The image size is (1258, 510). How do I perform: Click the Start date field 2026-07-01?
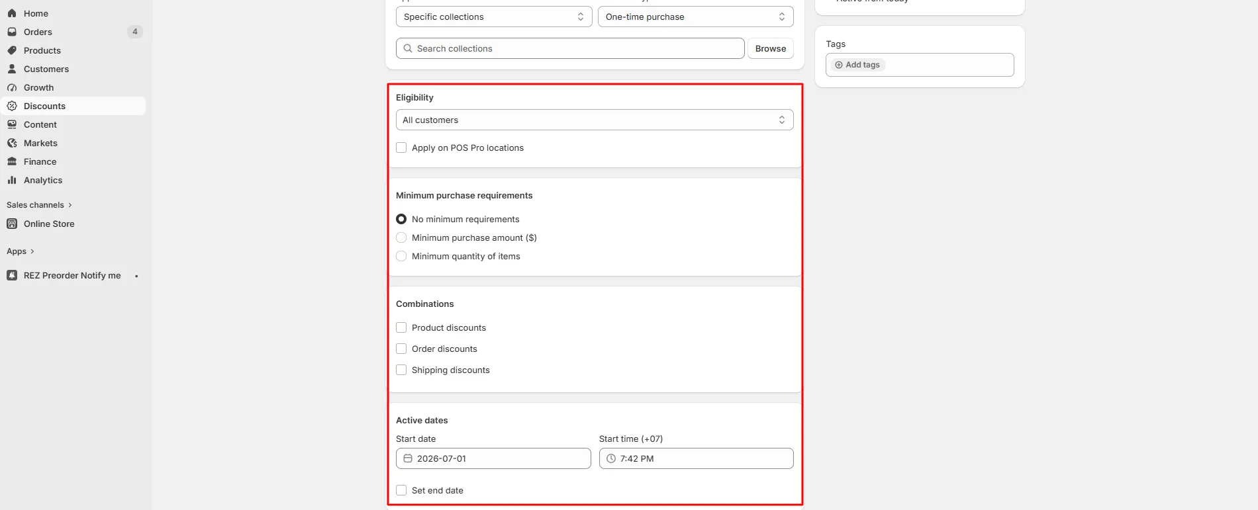click(x=493, y=458)
